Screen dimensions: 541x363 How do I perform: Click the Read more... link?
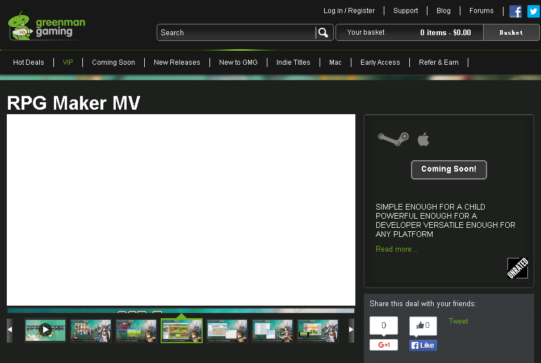(x=397, y=249)
